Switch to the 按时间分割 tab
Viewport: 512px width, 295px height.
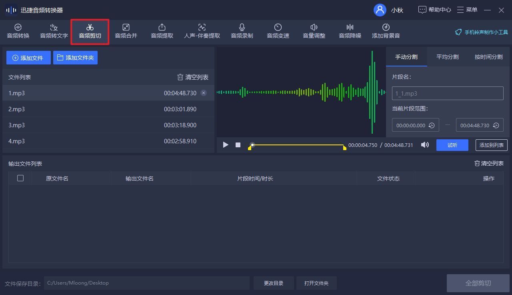489,57
